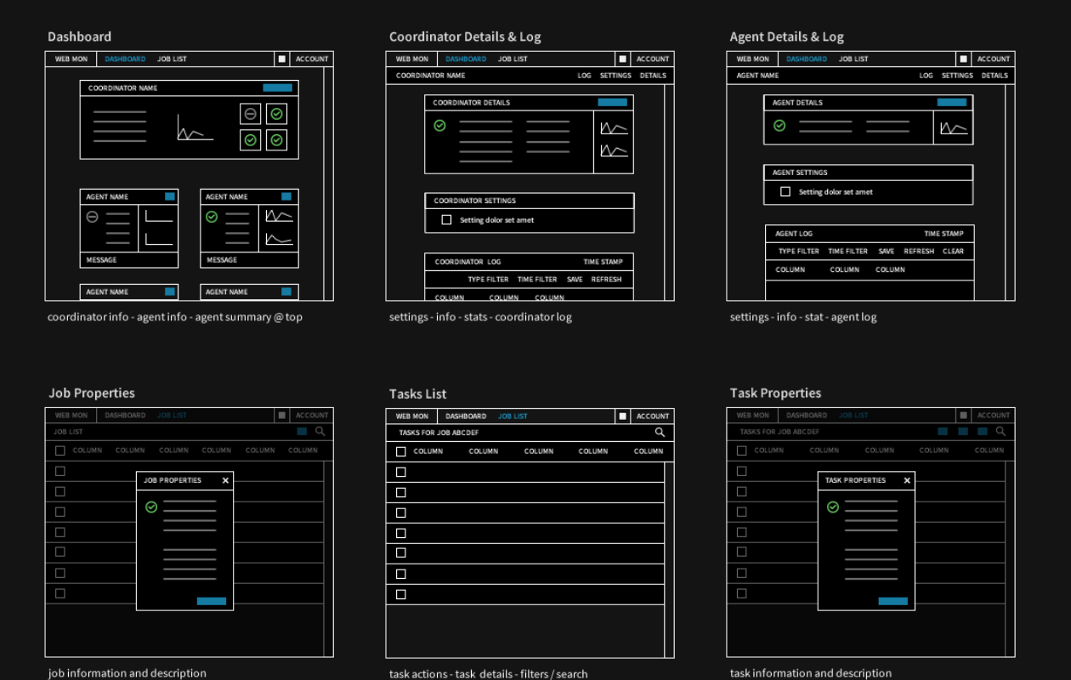1071x680 pixels.
Task: Click white square icon beside ACCOUNT in Tasks List wireframe
Action: click(622, 416)
